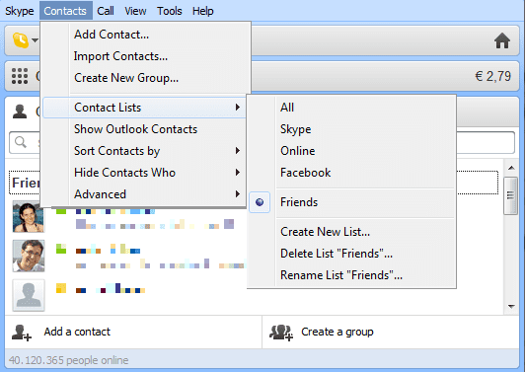
Task: Click the Create a group people icon
Action: click(281, 333)
